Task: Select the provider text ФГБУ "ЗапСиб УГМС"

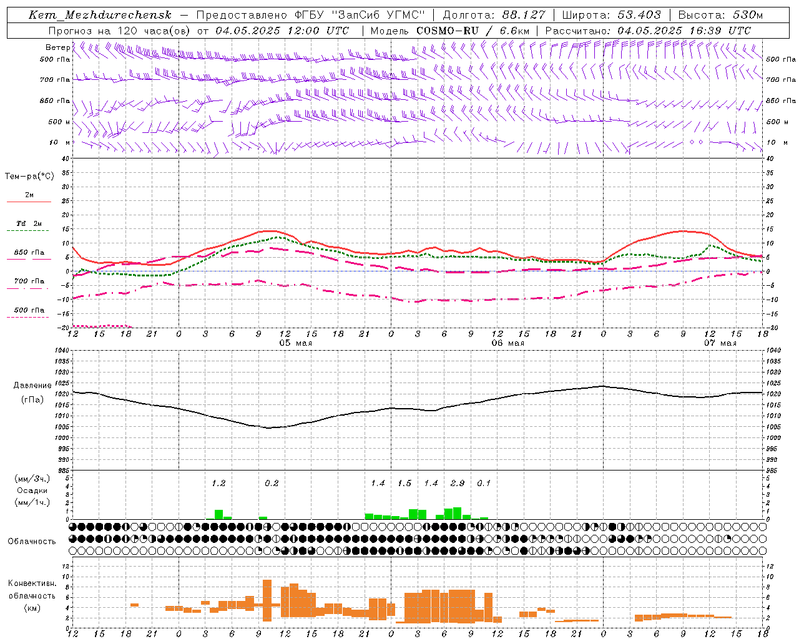Action: click(x=360, y=15)
